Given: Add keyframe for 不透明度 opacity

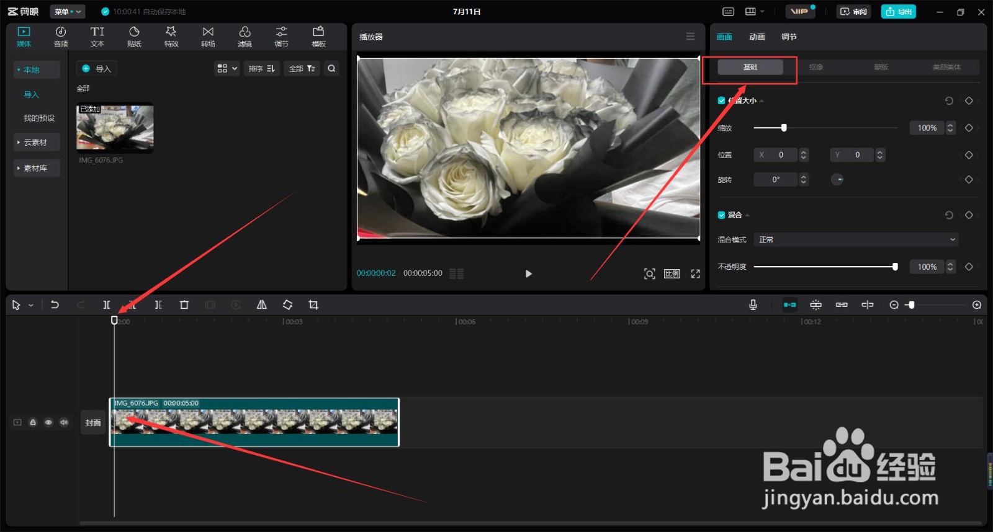Looking at the screenshot, I should tap(969, 267).
